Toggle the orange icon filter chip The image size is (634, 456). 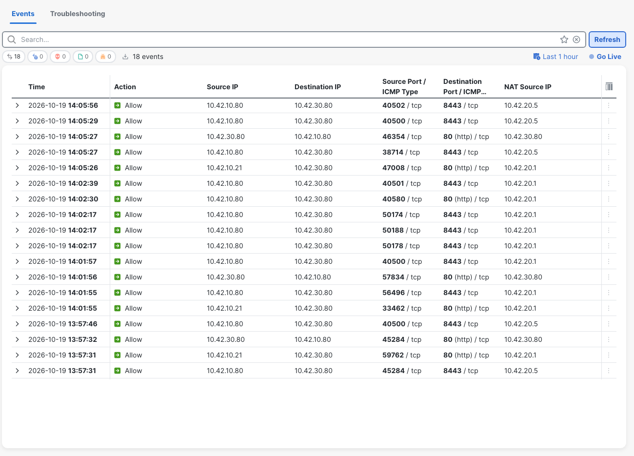(x=106, y=57)
